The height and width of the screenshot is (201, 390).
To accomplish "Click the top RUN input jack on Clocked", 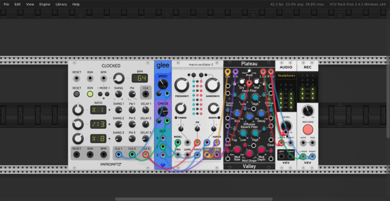I will (90, 78).
